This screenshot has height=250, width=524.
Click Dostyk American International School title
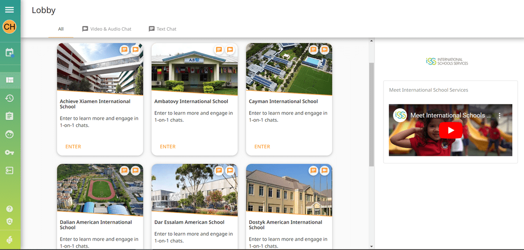coord(285,225)
